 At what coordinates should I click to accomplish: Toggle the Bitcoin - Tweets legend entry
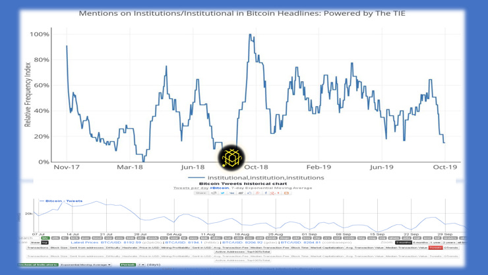pyautogui.click(x=61, y=201)
